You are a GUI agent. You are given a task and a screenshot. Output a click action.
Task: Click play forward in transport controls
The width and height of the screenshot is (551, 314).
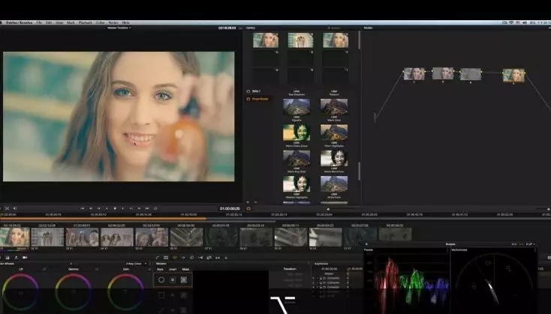122,208
